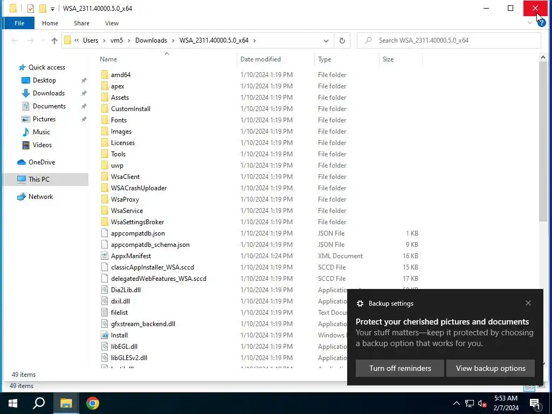Image resolution: width=552 pixels, height=414 pixels.
Task: Click View backup options button
Action: click(x=491, y=368)
